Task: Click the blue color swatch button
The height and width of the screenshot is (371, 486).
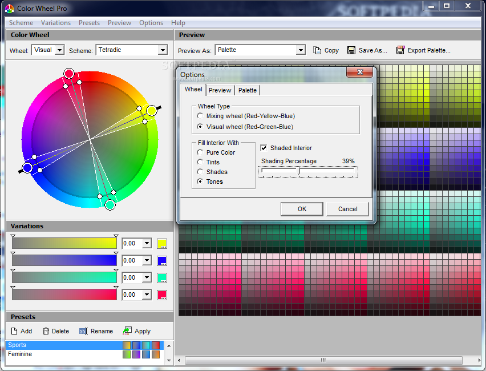Action: 162,261
